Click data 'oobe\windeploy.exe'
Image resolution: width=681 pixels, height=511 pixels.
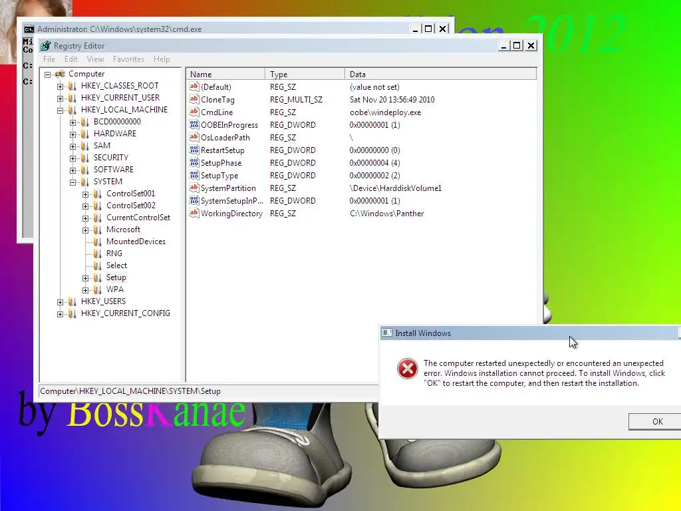(385, 112)
